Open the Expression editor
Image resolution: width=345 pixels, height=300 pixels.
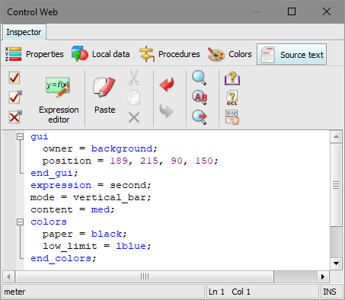tap(59, 100)
